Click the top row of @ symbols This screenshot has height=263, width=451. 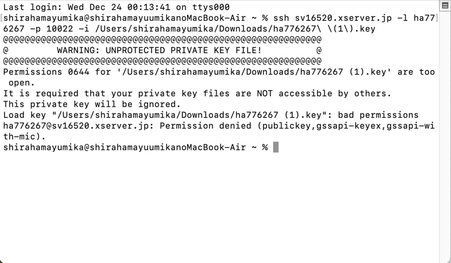click(x=162, y=40)
